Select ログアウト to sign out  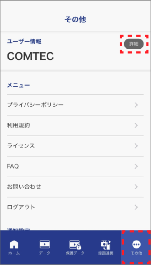[75, 207]
